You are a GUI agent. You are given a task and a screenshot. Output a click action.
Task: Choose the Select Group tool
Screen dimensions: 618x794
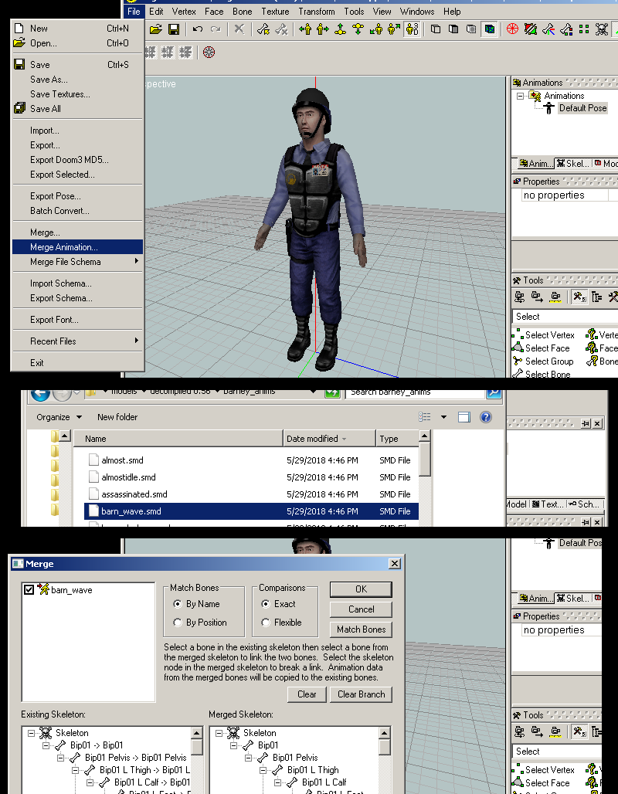[544, 361]
